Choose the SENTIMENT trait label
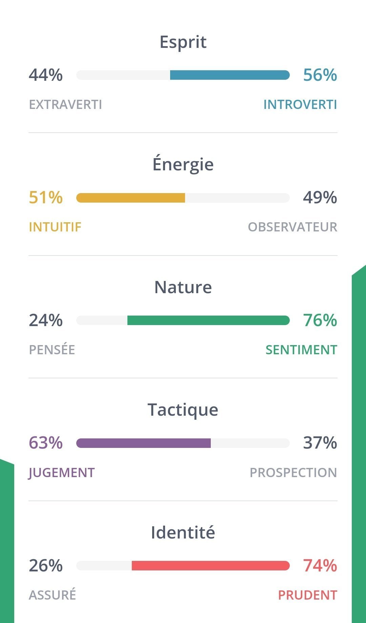Viewport: 366px width, 623px height. [x=301, y=350]
